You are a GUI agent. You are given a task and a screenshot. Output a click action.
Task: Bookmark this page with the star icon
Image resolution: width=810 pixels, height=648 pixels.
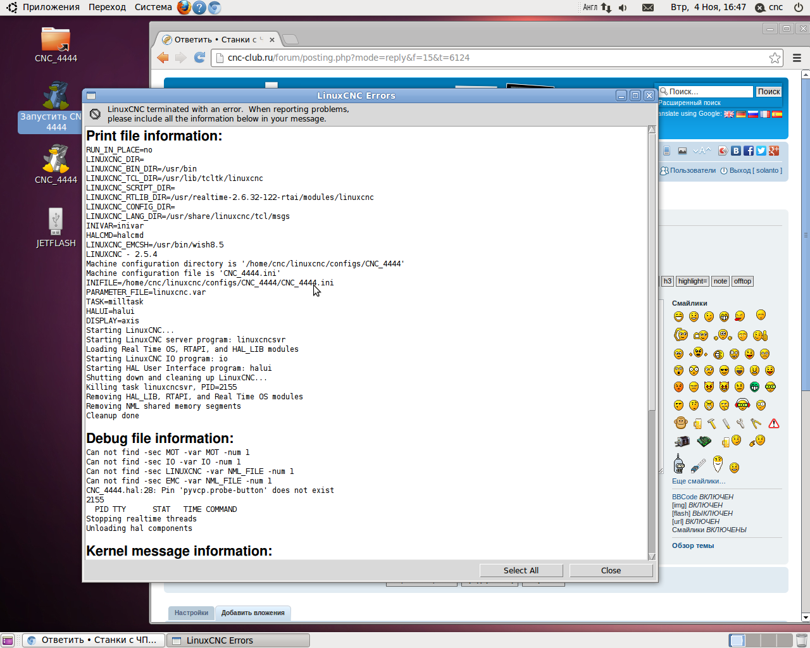pyautogui.click(x=775, y=58)
